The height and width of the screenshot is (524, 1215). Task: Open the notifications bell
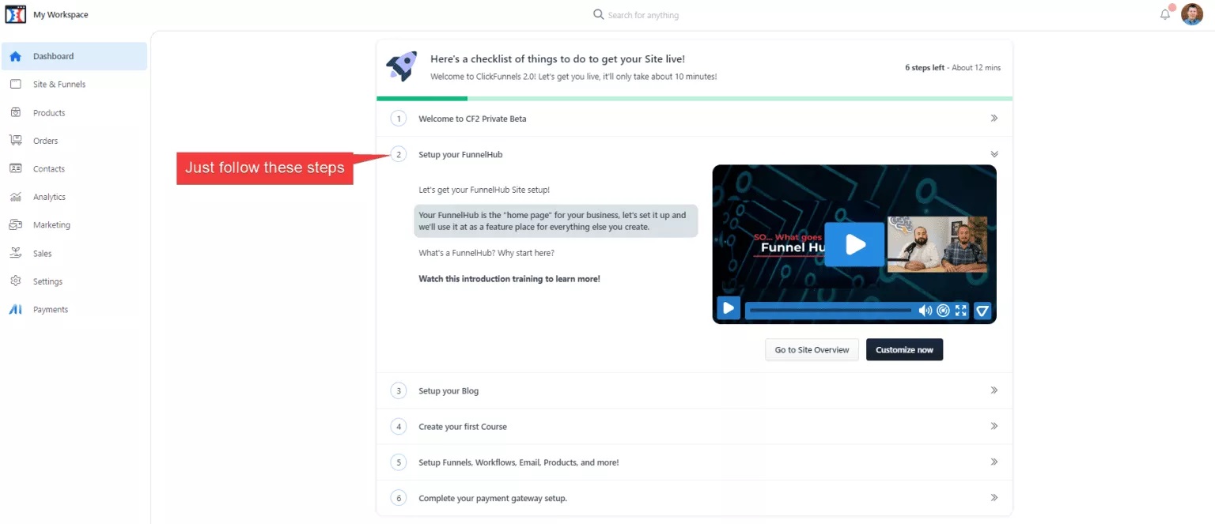1165,14
